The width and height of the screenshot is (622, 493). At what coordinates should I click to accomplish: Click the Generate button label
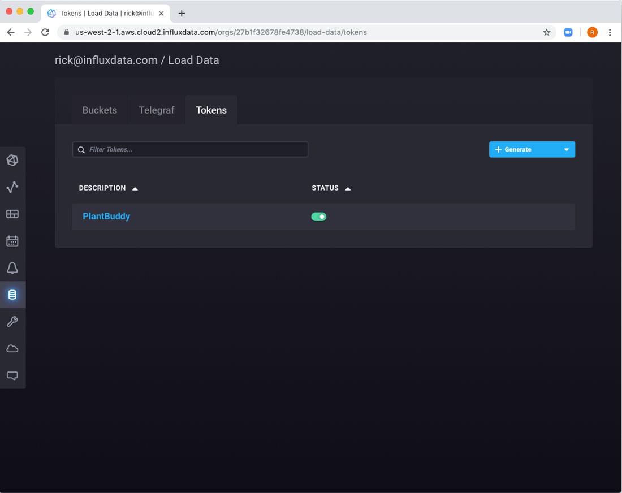517,150
